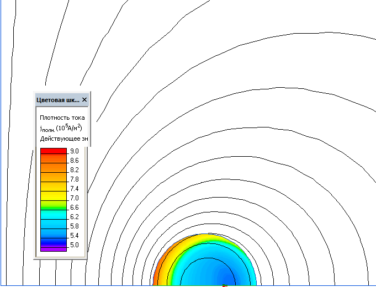The image size is (376, 287).
Task: Select the purple band at the scale bottom
Action: [x=53, y=249]
